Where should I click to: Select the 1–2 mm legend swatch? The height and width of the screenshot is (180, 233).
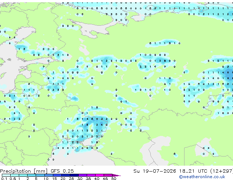tap(23, 175)
